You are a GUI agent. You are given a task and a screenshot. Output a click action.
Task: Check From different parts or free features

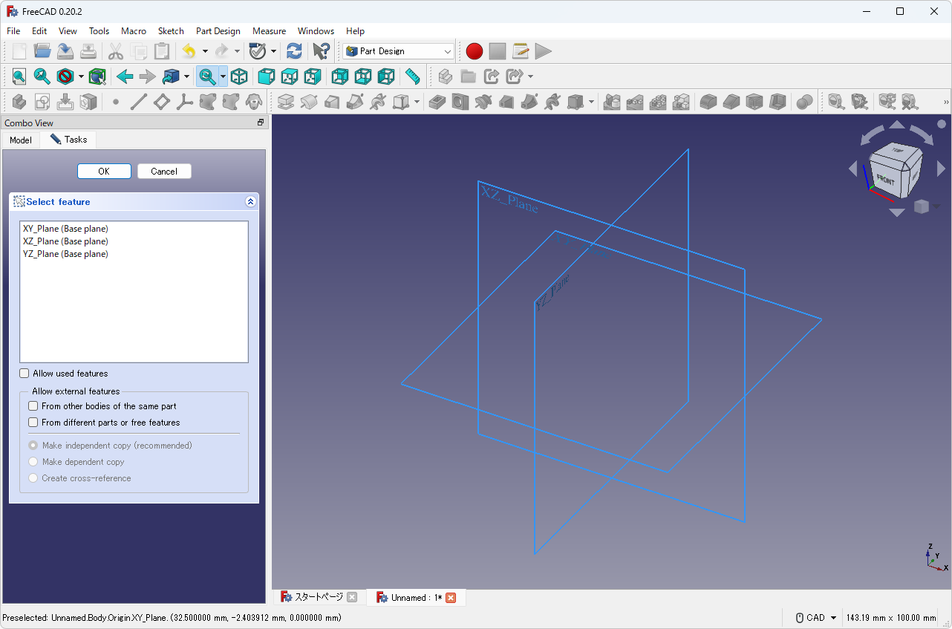click(x=33, y=423)
